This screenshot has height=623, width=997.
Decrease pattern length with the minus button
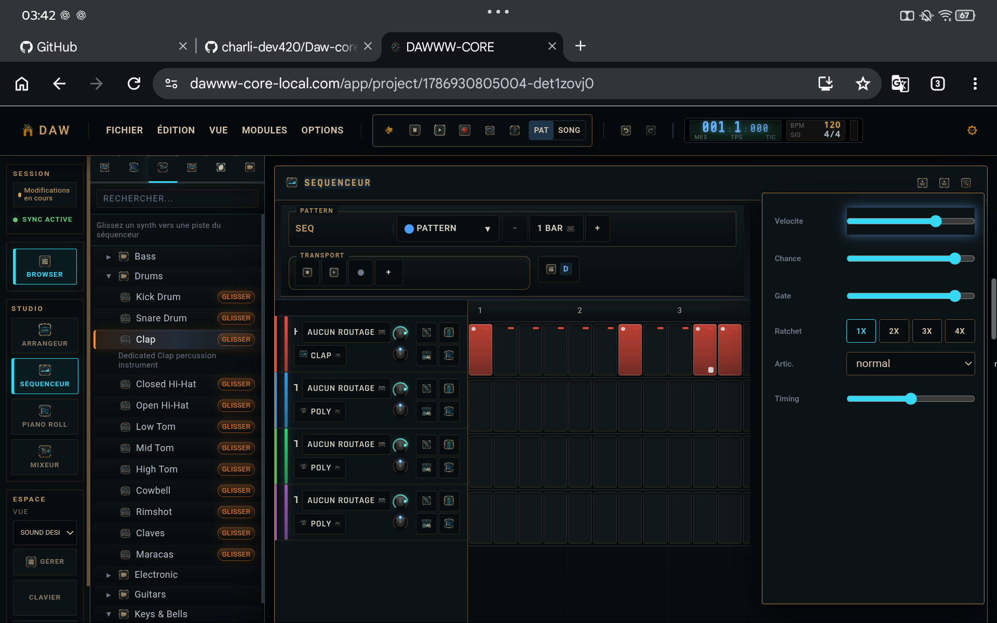(515, 228)
